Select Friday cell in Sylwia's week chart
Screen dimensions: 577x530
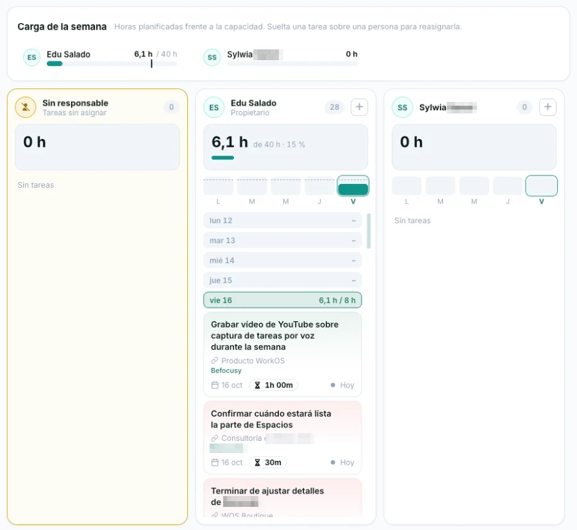(541, 186)
